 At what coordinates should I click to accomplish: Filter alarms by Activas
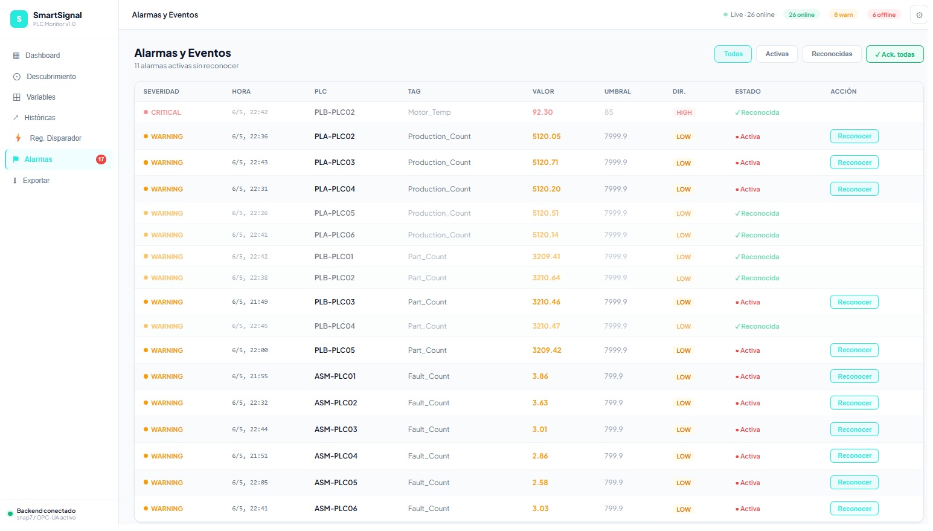(777, 54)
